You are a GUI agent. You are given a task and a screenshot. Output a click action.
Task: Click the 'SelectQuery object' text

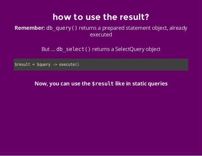coord(138,49)
